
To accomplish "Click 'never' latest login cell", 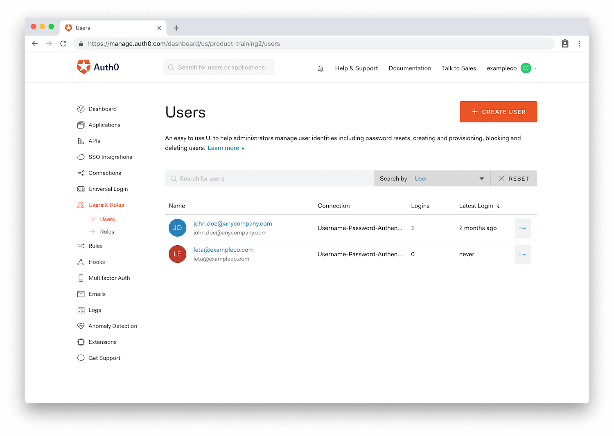I will tap(467, 254).
